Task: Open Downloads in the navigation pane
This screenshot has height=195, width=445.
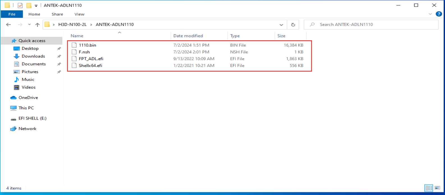Action: pos(33,56)
